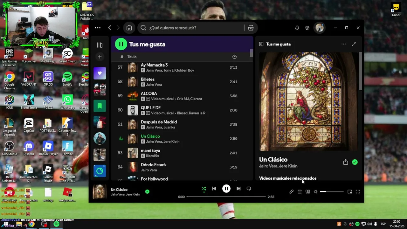The width and height of the screenshot is (407, 229).
Task: Open the 'lilem19x' artist link
Action: pos(152,156)
